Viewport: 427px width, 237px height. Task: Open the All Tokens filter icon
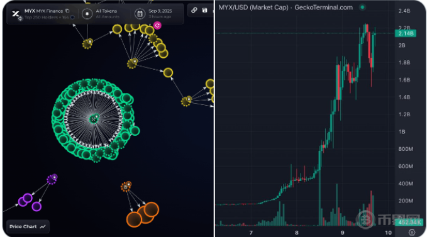pyautogui.click(x=87, y=14)
